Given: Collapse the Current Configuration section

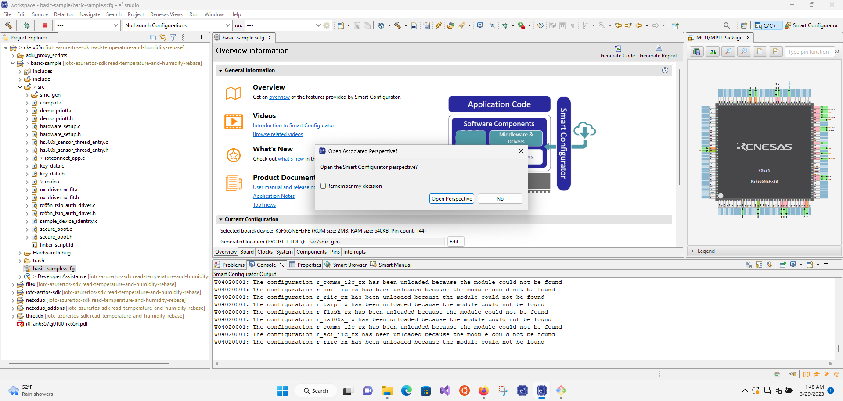Looking at the screenshot, I should click(220, 219).
